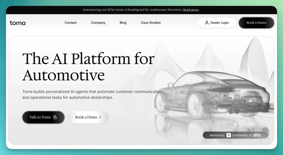Open the Company menu item

click(x=98, y=23)
